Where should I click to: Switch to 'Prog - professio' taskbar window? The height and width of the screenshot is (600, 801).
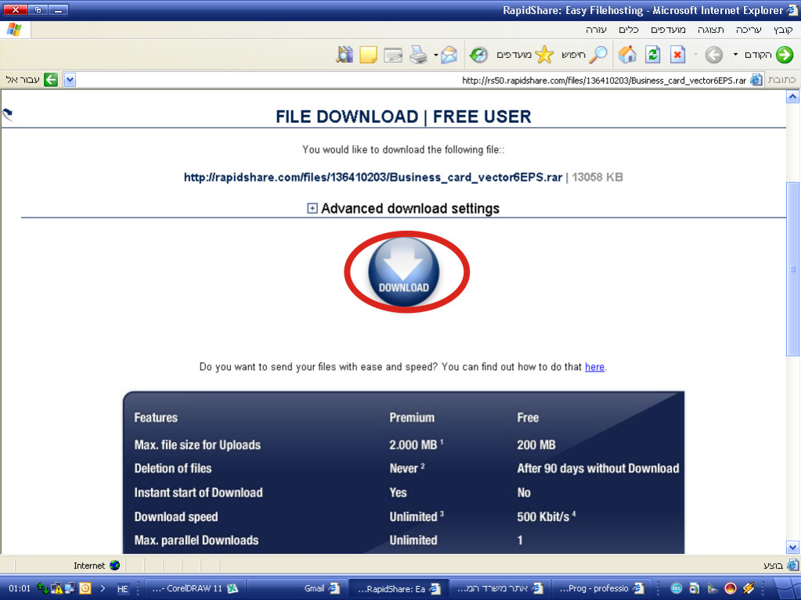click(601, 588)
